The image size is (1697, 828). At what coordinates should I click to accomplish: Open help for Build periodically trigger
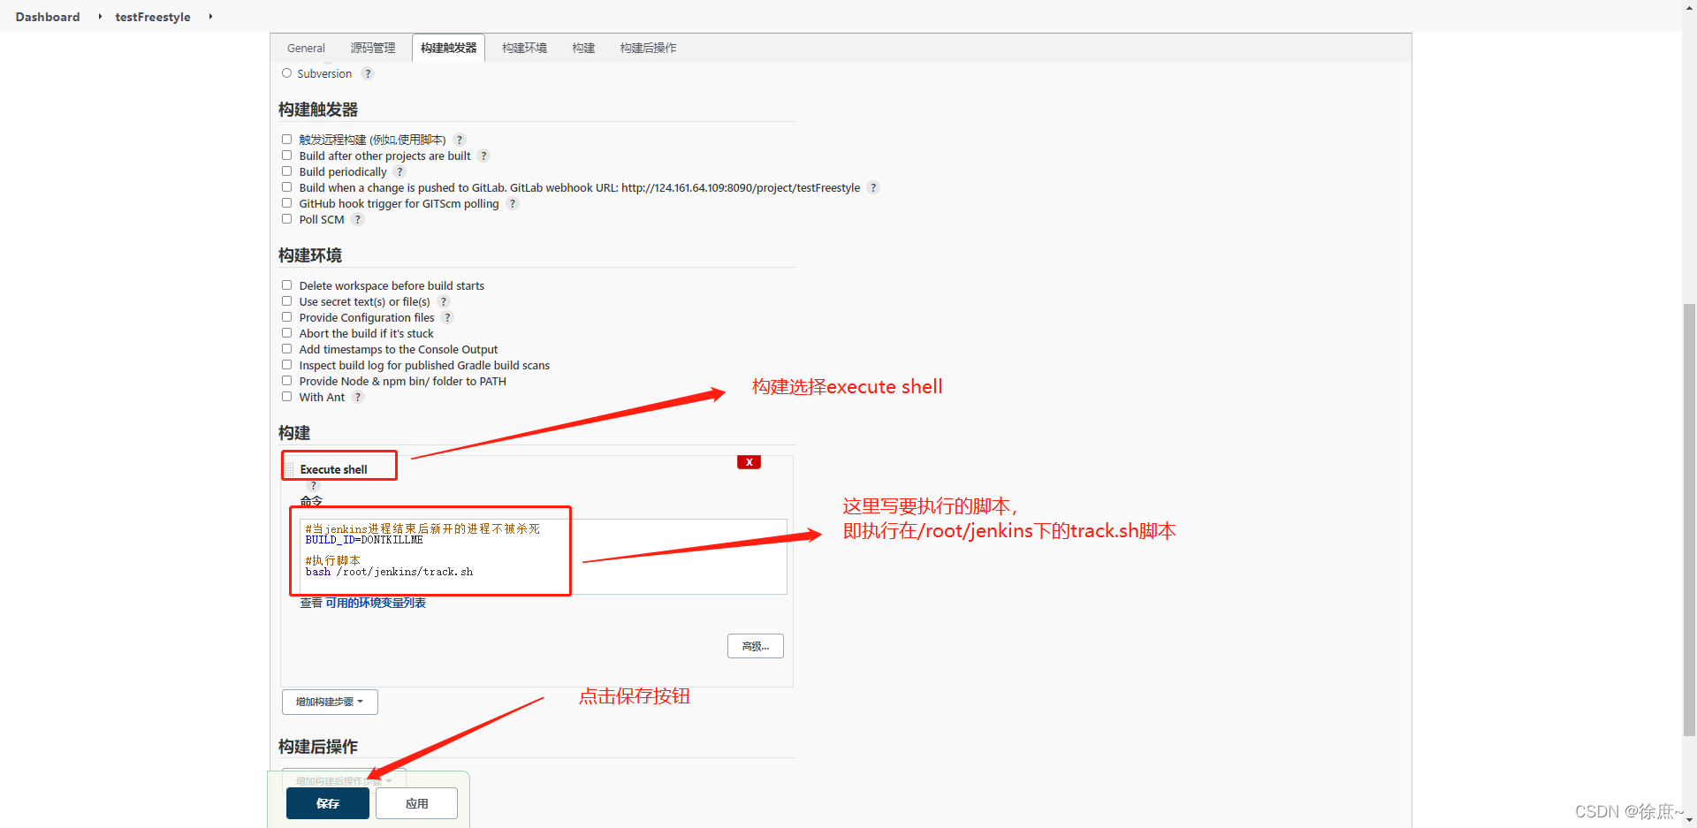[400, 171]
